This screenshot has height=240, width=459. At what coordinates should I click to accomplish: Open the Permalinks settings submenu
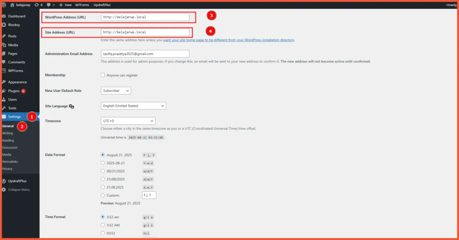(x=10, y=162)
